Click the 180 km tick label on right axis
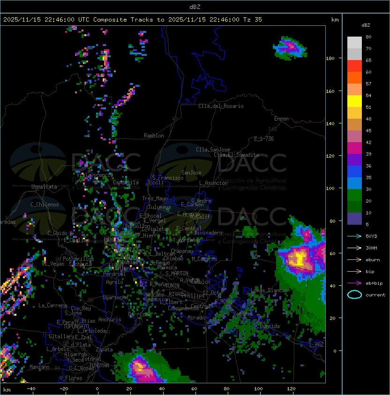Image resolution: width=390 pixels, height=395 pixels. click(x=330, y=59)
